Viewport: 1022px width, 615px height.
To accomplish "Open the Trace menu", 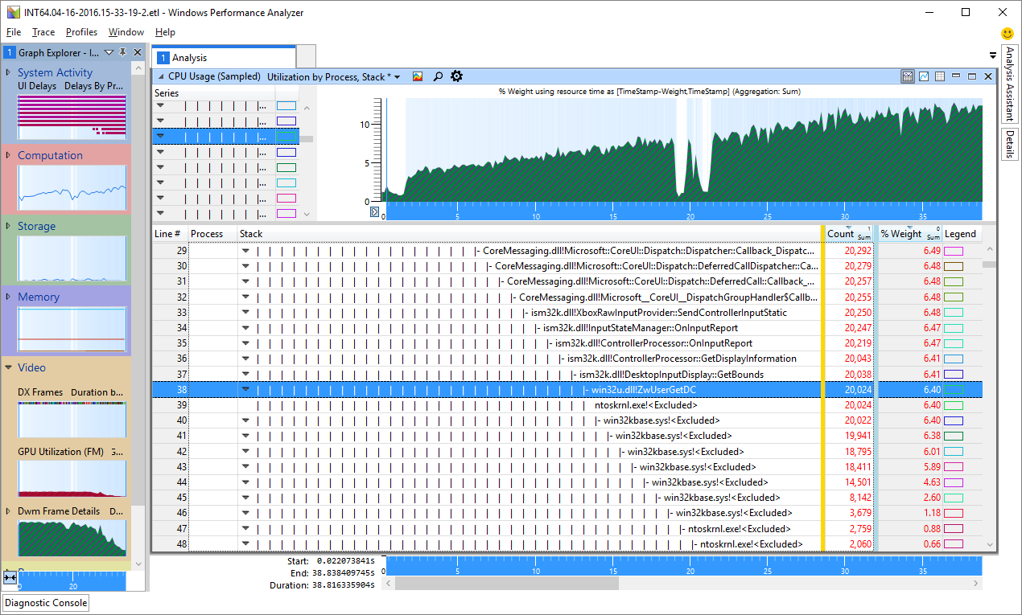I will 43,32.
